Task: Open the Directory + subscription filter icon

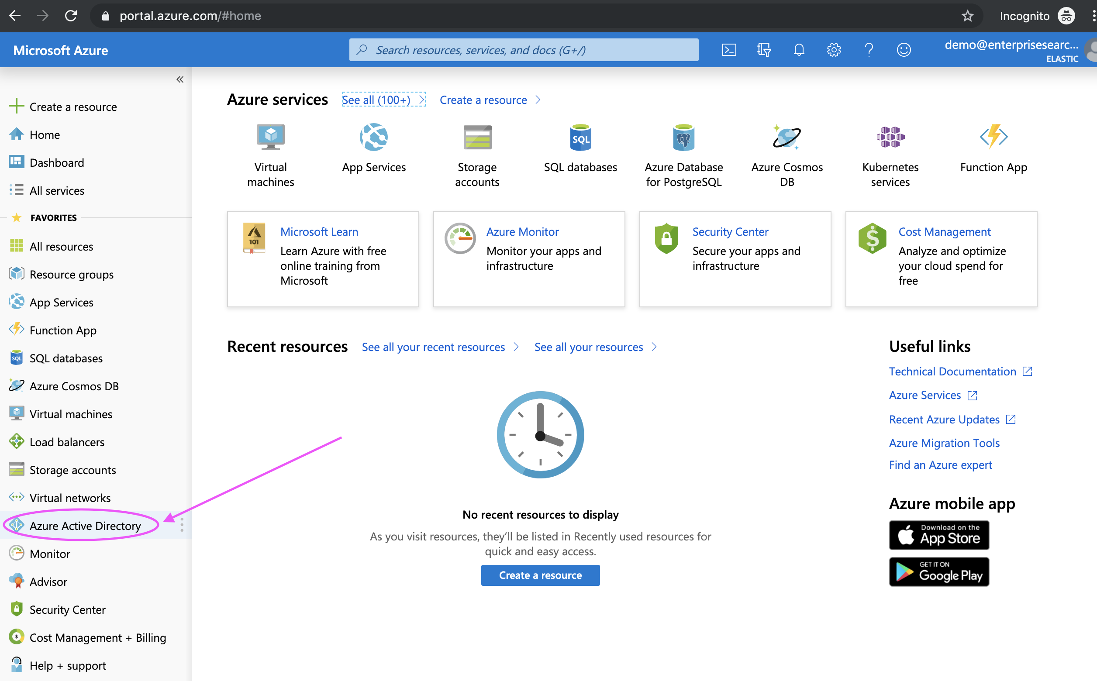Action: pos(764,49)
